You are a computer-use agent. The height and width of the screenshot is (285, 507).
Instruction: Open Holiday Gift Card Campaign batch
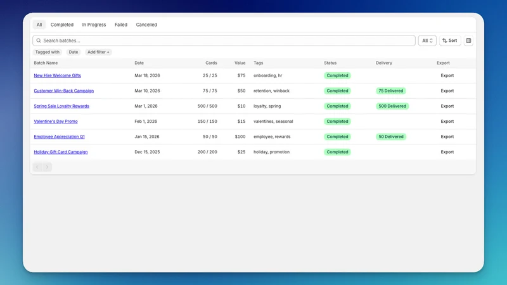[x=61, y=152]
